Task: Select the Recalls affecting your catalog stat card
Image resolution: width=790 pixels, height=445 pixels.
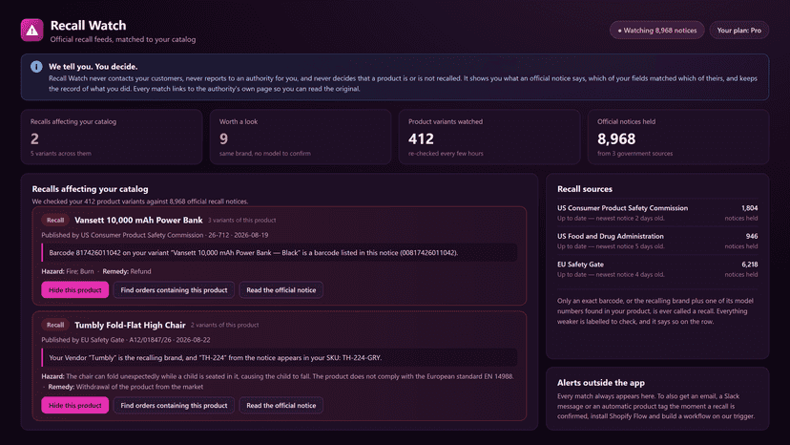Action: click(x=112, y=137)
